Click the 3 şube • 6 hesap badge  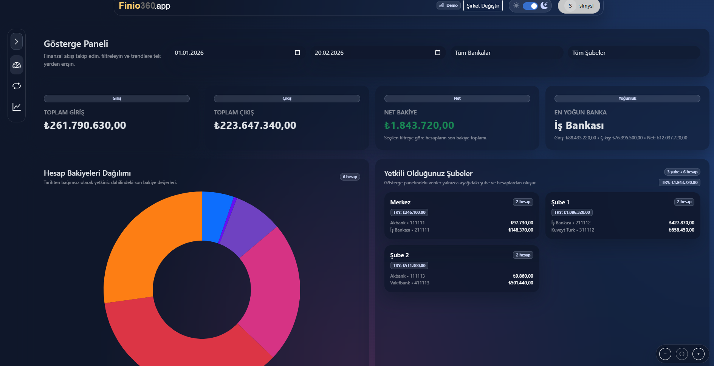click(682, 172)
